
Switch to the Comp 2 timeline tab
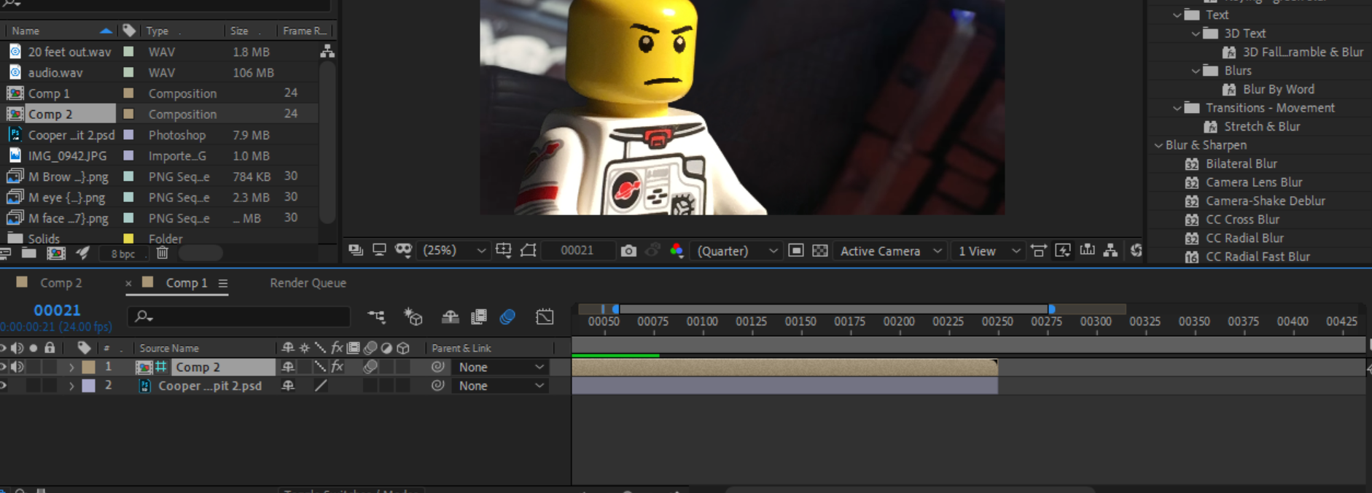pos(61,283)
